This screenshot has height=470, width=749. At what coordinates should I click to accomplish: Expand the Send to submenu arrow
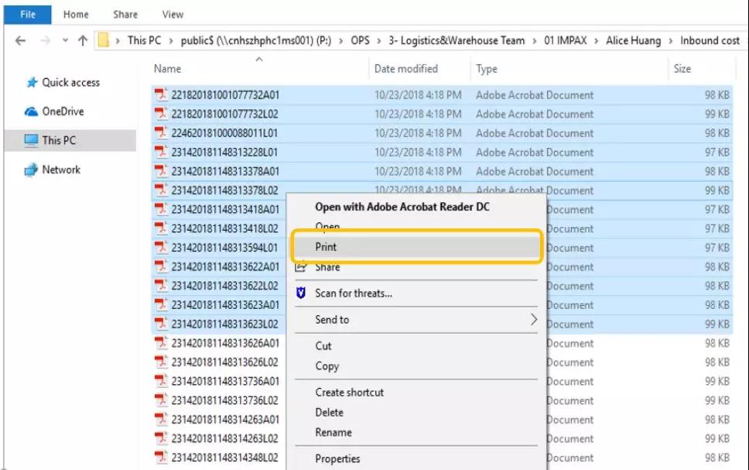click(533, 320)
